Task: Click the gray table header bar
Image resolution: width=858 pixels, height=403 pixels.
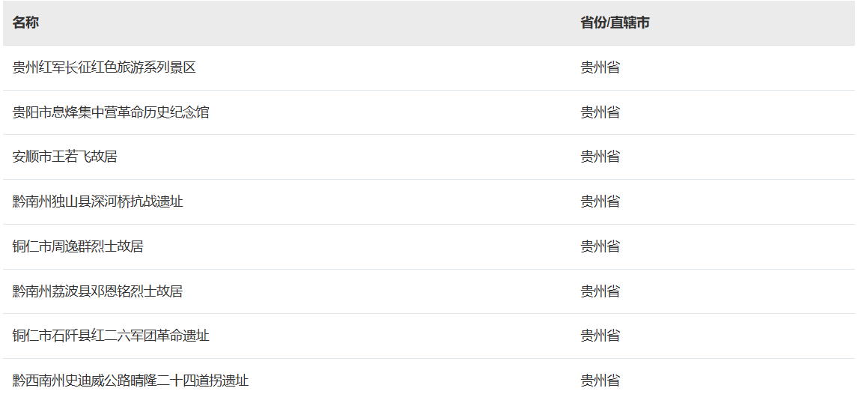Action: [x=429, y=23]
